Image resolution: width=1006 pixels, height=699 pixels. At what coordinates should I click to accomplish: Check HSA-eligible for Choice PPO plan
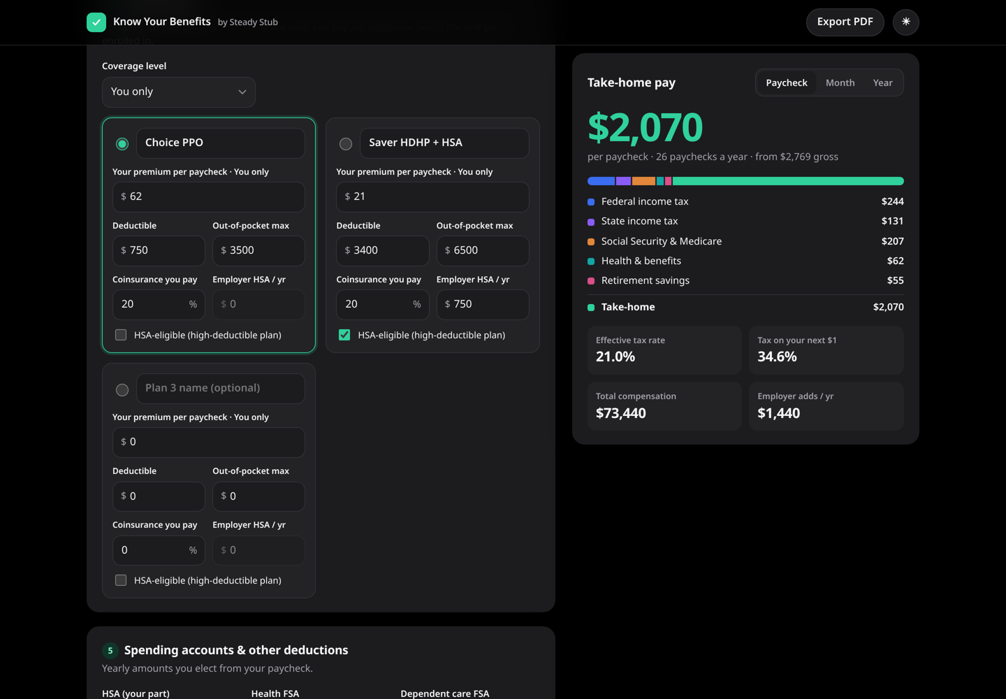[121, 335]
